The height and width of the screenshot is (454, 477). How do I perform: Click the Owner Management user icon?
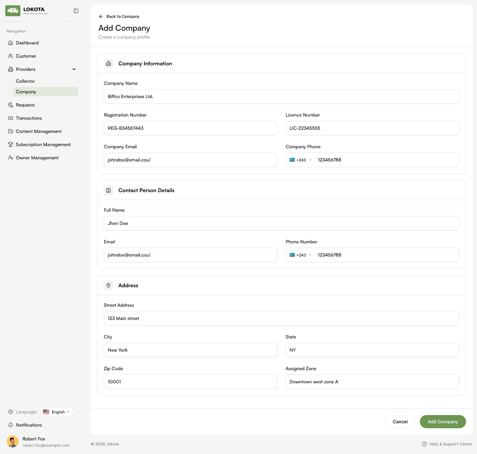[11, 158]
